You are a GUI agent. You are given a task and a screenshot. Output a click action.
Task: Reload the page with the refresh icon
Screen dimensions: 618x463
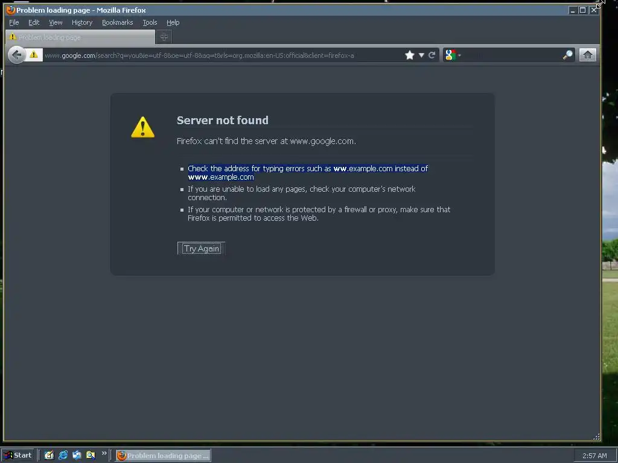pyautogui.click(x=432, y=55)
